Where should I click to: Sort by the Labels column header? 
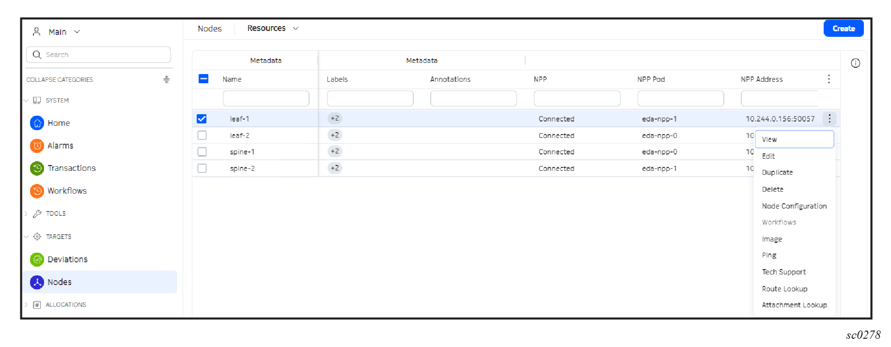pyautogui.click(x=337, y=79)
